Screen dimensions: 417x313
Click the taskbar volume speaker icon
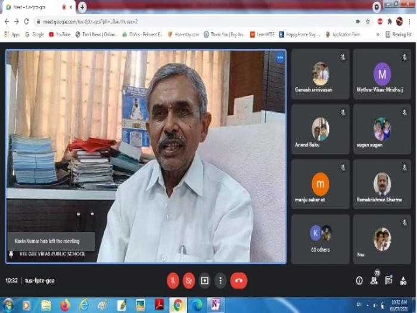tap(375, 305)
